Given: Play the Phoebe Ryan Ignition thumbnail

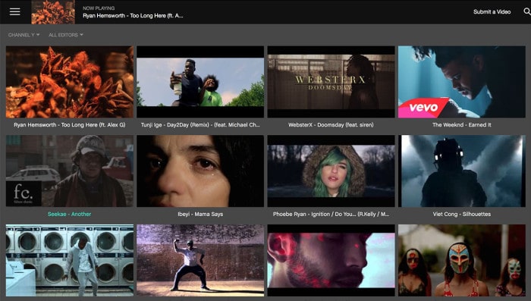Looking at the screenshot, I should pyautogui.click(x=331, y=171).
